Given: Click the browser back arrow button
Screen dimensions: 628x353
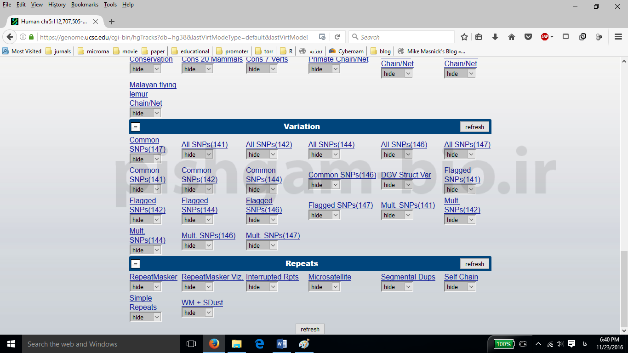Looking at the screenshot, I should (10, 37).
